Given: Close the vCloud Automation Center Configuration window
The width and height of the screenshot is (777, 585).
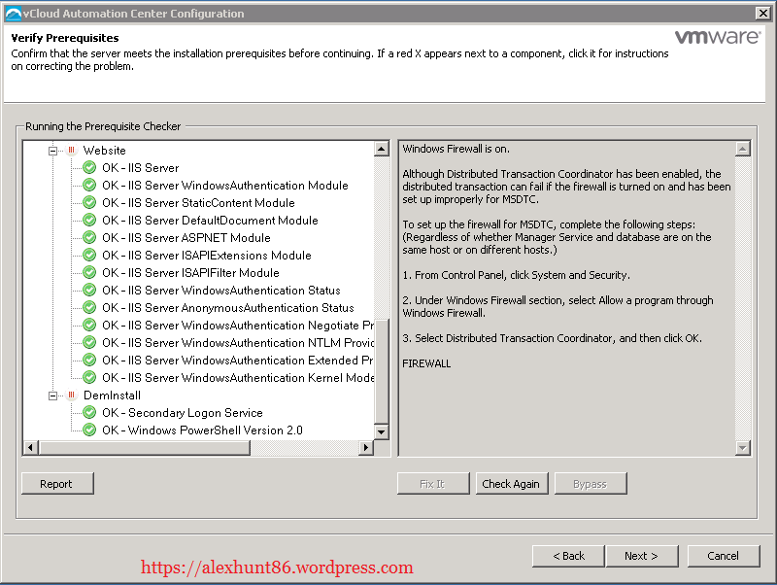Looking at the screenshot, I should tap(763, 14).
